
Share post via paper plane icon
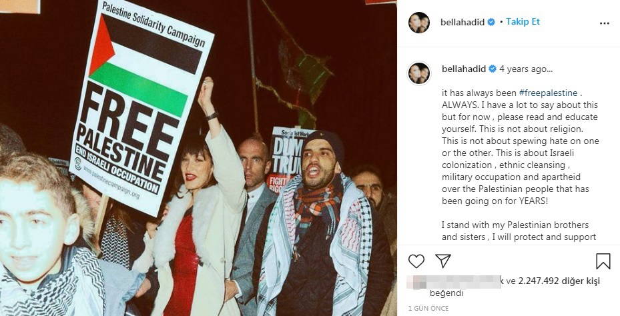443,261
